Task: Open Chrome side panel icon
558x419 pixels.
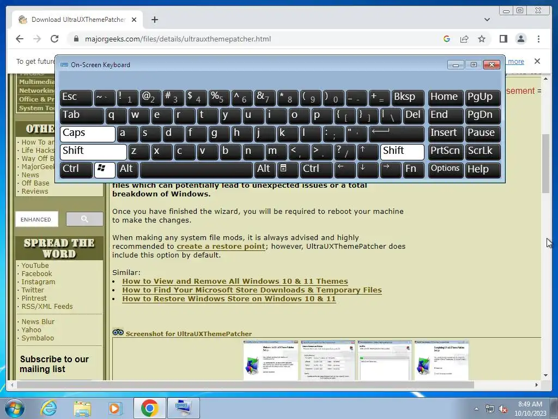Action: pos(503,39)
